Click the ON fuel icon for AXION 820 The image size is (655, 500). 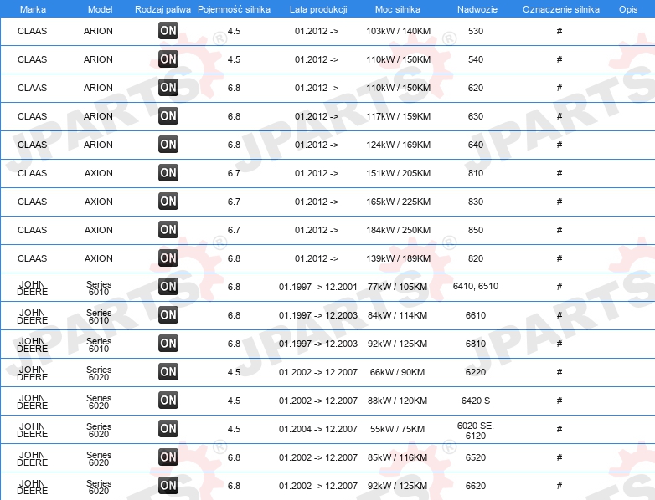168,258
